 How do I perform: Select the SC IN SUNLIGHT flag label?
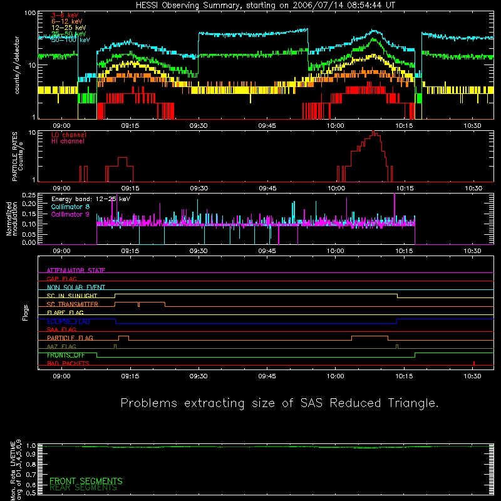(72, 296)
